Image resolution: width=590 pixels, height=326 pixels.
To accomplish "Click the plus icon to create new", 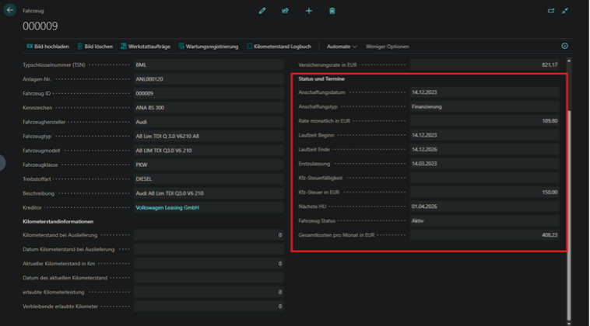I will tap(309, 11).
